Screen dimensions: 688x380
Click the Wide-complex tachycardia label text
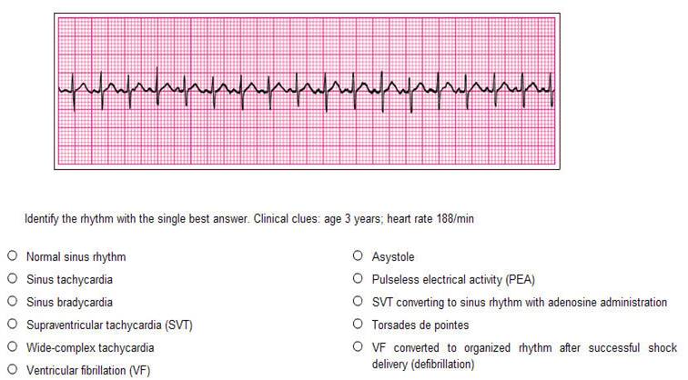[90, 348]
